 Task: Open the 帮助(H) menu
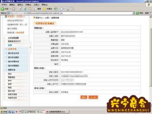tap(44, 5)
